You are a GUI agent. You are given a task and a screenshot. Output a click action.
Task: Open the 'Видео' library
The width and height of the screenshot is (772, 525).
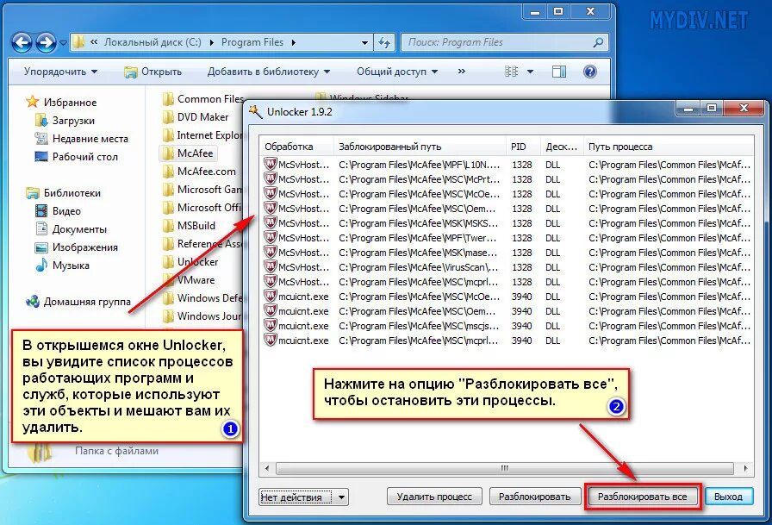[x=58, y=211]
